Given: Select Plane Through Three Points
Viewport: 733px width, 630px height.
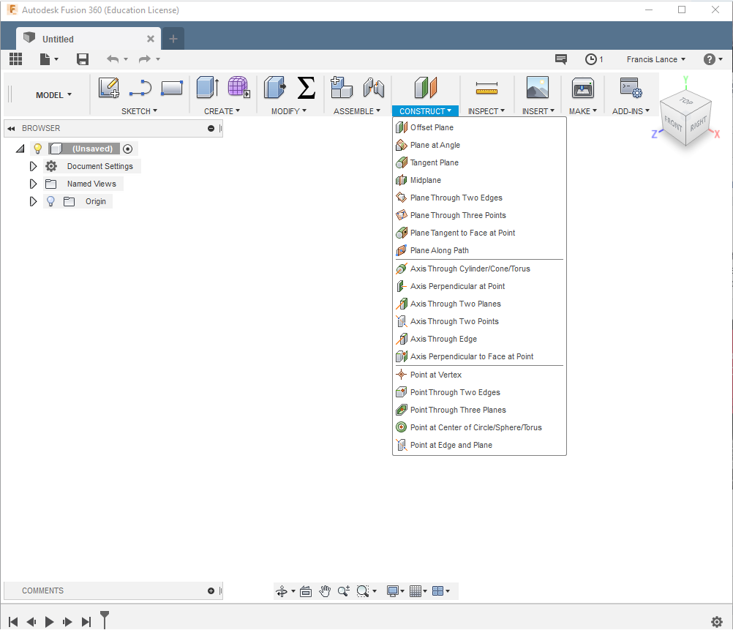Looking at the screenshot, I should (x=479, y=215).
